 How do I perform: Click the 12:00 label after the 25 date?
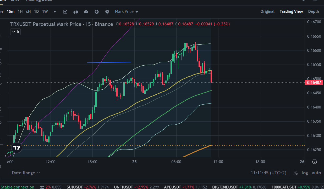click(x=218, y=162)
